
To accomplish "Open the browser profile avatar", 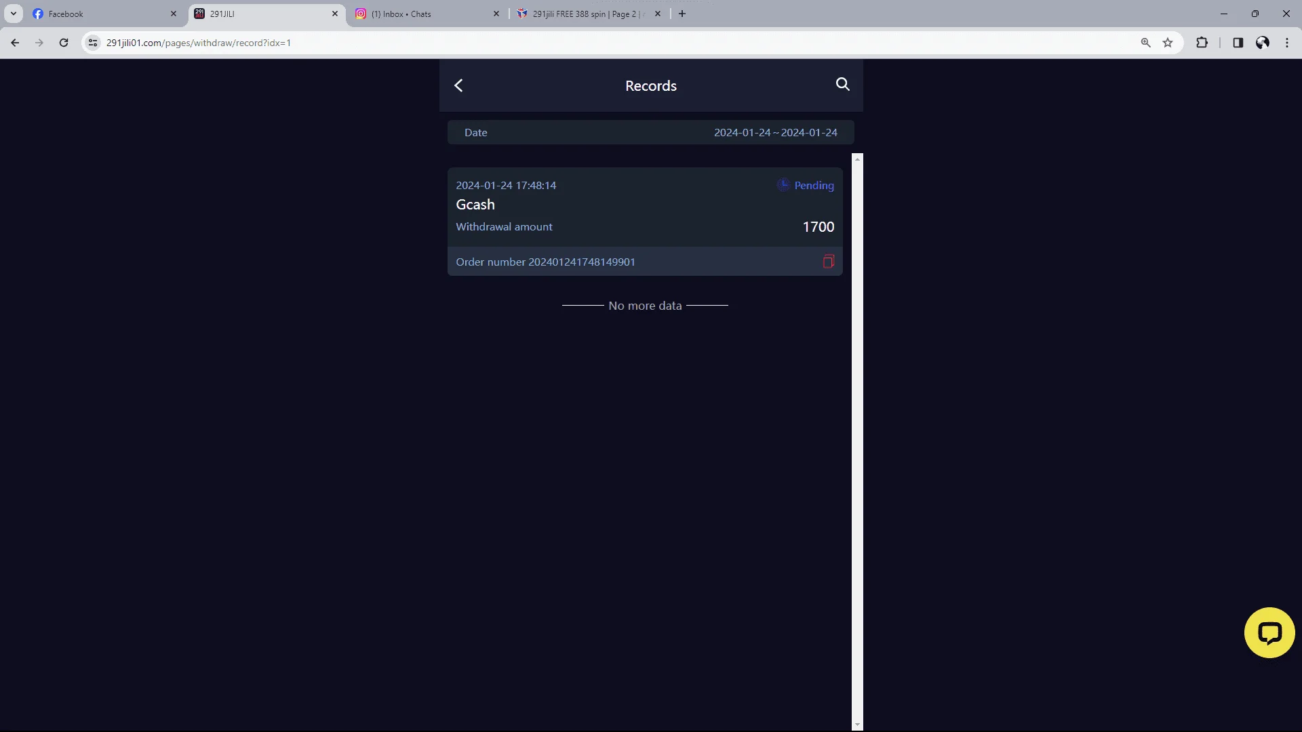I will point(1263,43).
